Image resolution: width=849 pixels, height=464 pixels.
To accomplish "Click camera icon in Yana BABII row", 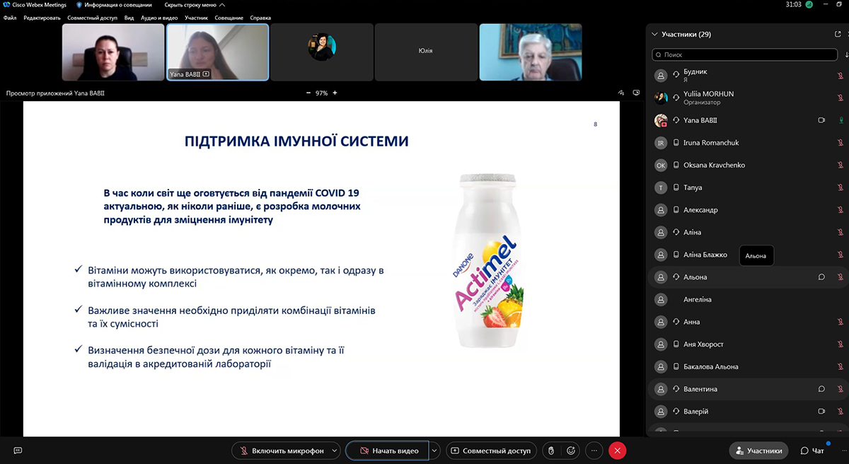I will click(821, 120).
